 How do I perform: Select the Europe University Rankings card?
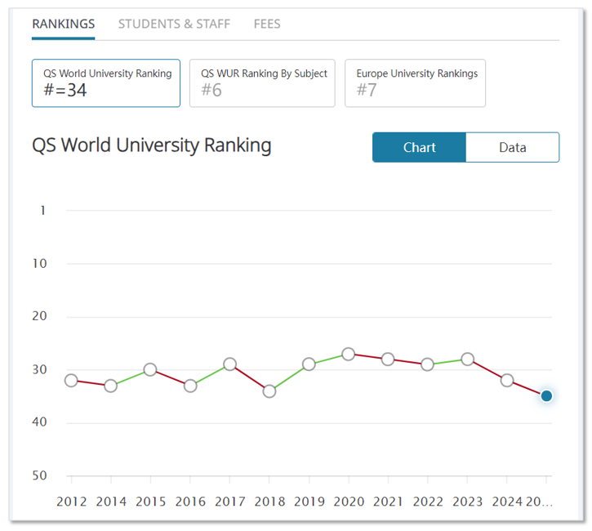[x=415, y=83]
